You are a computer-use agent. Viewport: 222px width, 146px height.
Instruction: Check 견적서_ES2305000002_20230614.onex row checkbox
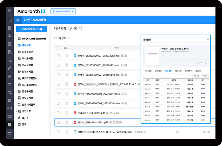[58, 75]
